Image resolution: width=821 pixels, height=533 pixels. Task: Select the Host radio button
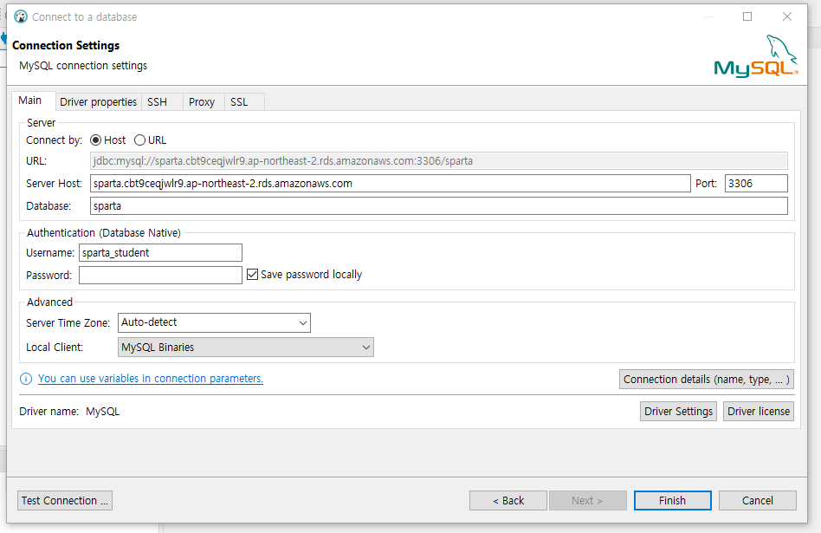95,140
